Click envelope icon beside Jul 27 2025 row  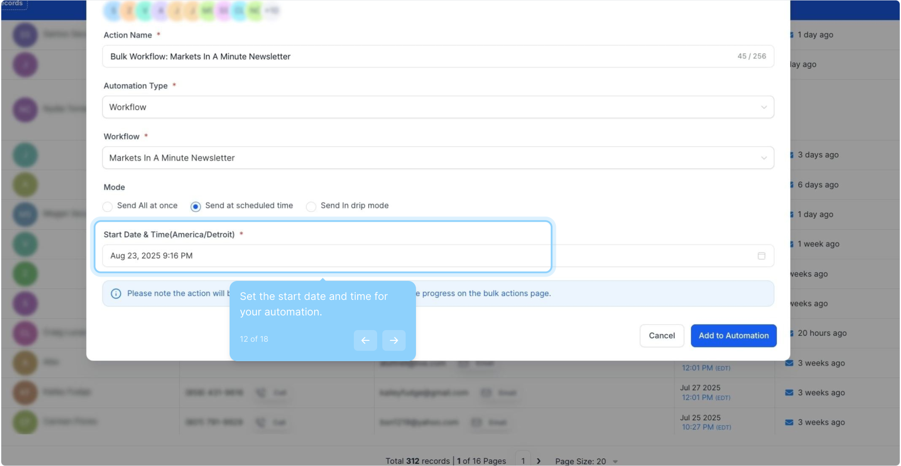(x=789, y=393)
